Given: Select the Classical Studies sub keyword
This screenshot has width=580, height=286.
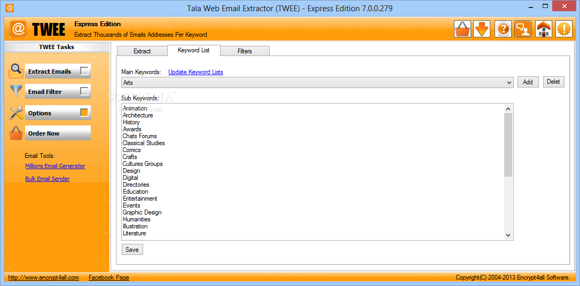Looking at the screenshot, I should pyautogui.click(x=144, y=143).
